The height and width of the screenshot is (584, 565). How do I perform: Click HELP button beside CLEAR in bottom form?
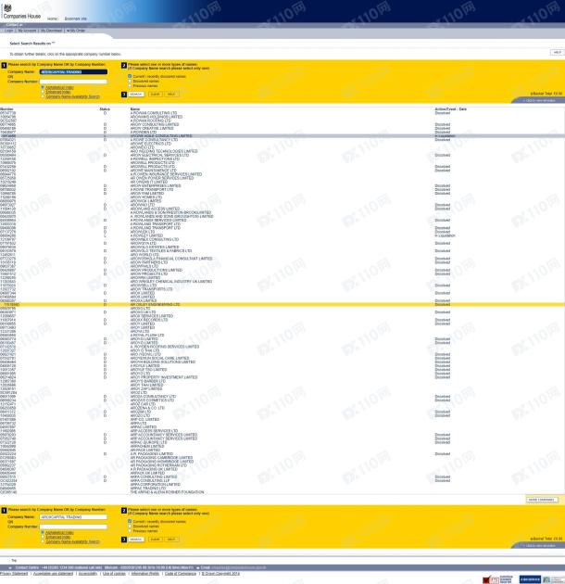tap(171, 540)
